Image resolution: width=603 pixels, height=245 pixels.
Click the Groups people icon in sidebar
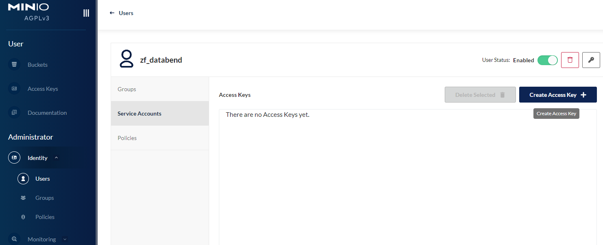pyautogui.click(x=23, y=198)
